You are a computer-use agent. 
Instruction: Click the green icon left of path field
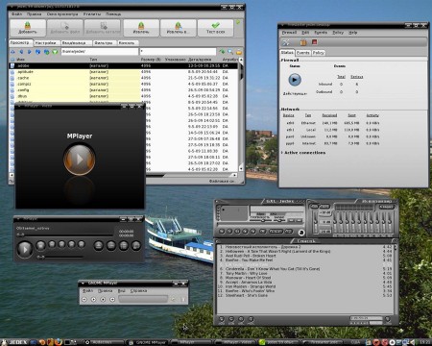55,52
